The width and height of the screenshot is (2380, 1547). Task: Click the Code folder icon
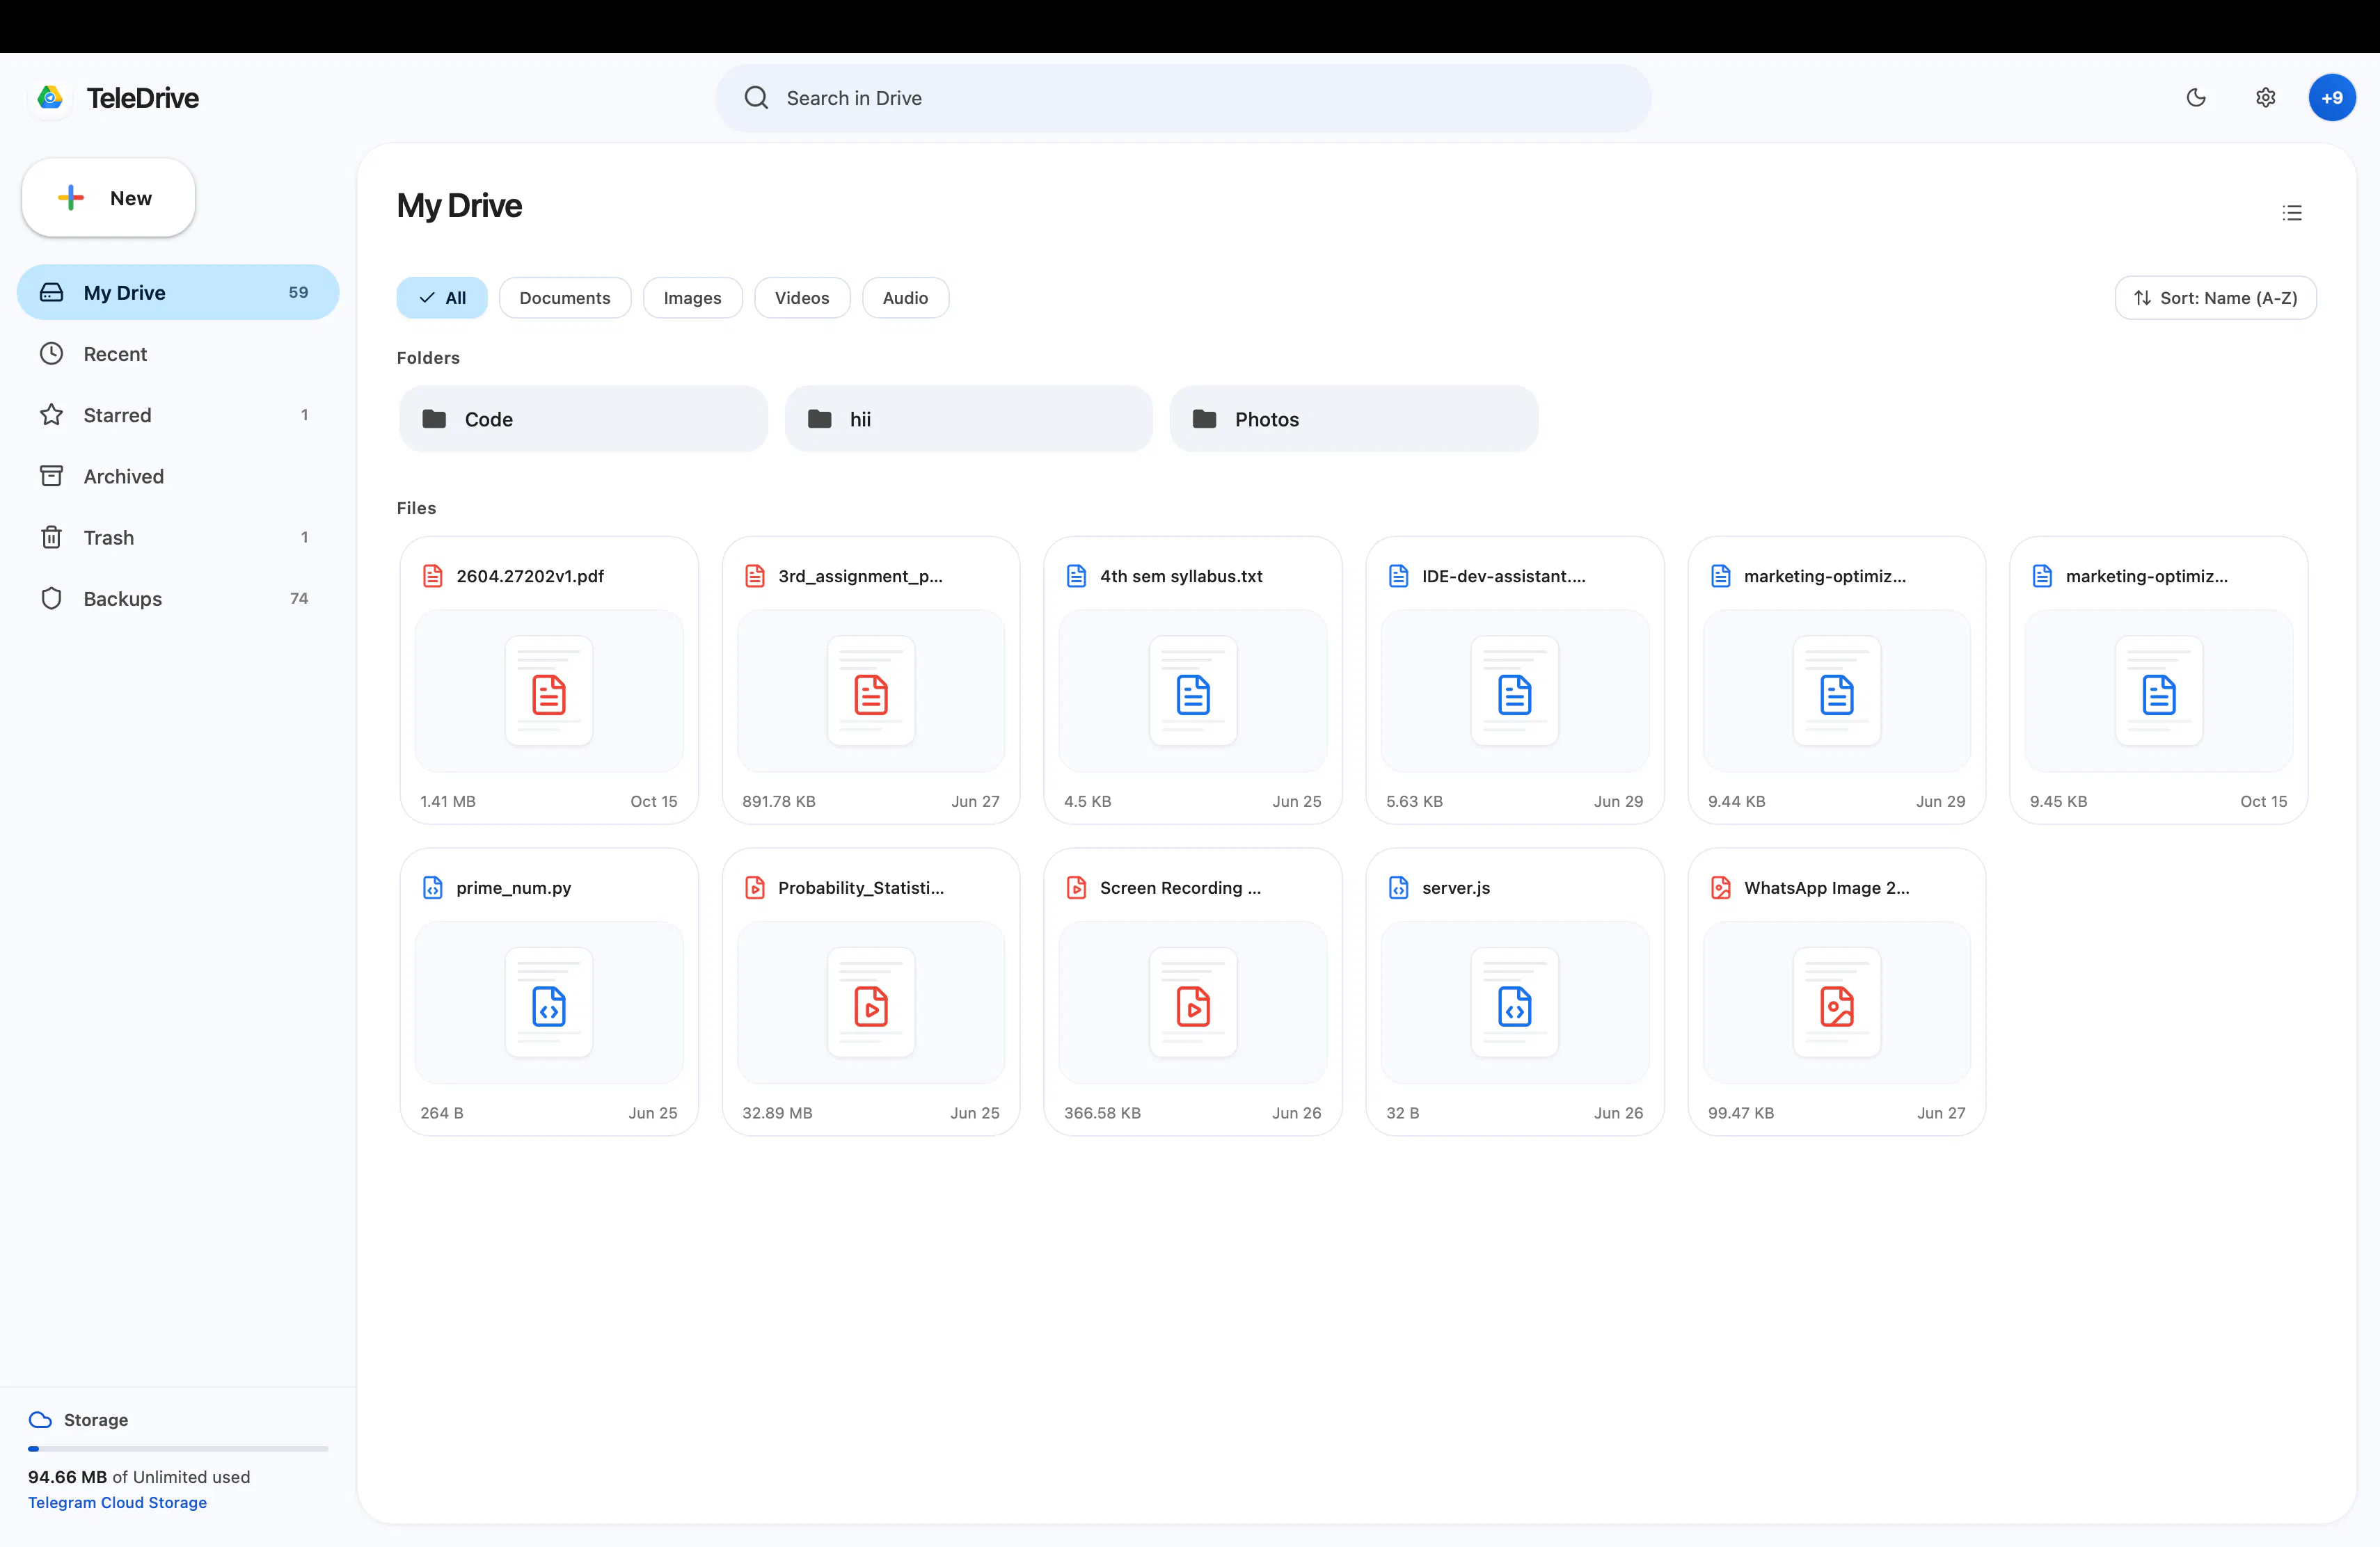pos(434,419)
